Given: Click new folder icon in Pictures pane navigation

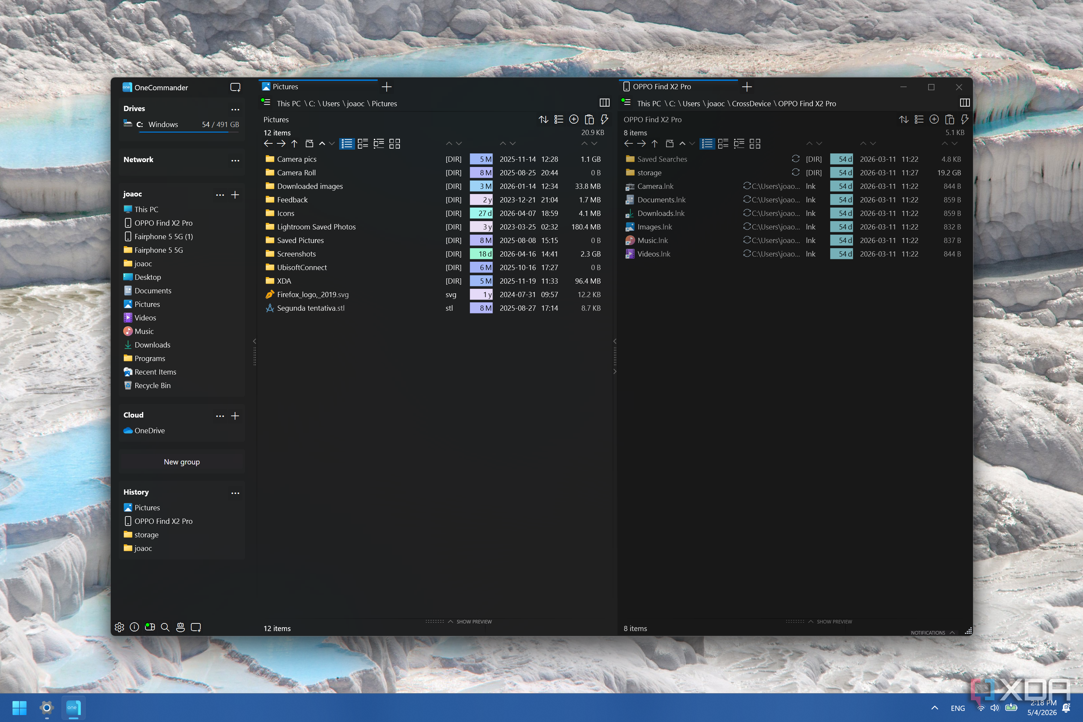Looking at the screenshot, I should click(309, 144).
